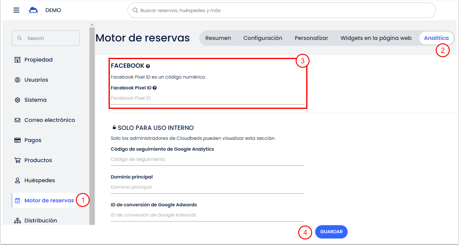Click the sidebar scrollbar up arrow
The width and height of the screenshot is (459, 245).
[92, 25]
